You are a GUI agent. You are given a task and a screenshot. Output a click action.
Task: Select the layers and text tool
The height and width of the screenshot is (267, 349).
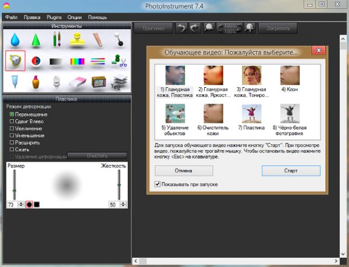pos(119,82)
